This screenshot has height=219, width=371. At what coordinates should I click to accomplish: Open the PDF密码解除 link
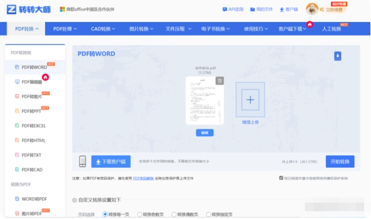[x=143, y=178]
